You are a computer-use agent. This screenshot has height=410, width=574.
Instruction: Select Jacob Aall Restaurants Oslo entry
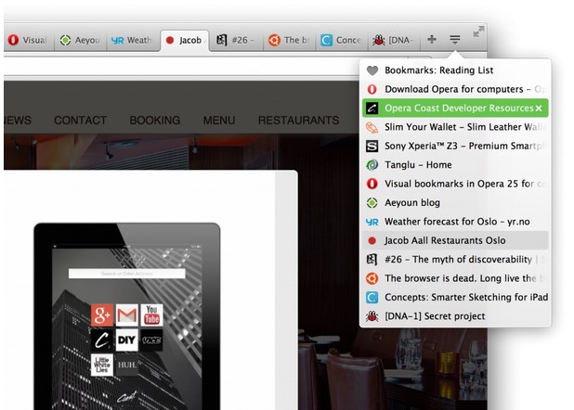coord(455,240)
